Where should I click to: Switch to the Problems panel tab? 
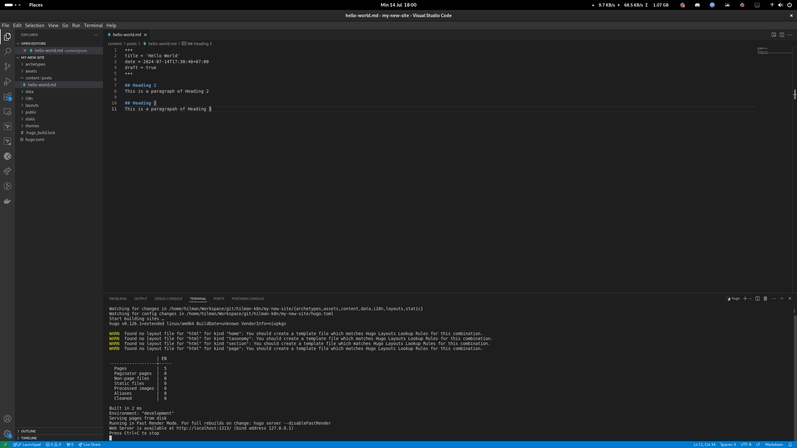click(118, 299)
